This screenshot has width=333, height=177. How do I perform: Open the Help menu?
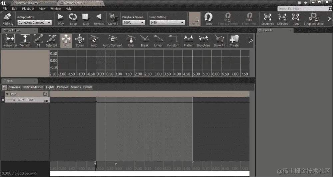coord(68,9)
